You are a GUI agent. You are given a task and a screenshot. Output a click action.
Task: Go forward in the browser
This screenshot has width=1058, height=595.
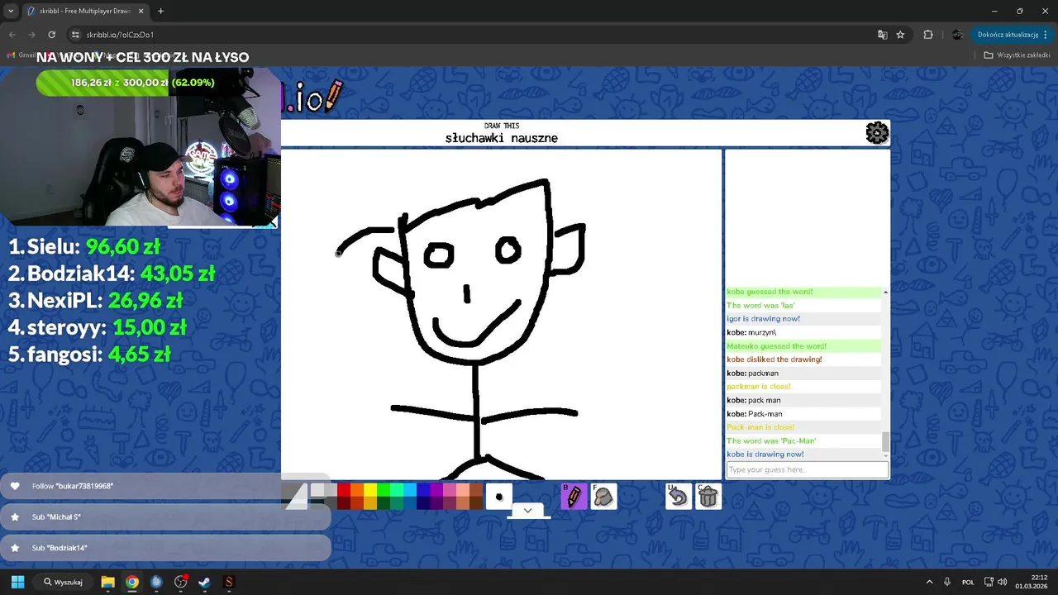coord(32,35)
